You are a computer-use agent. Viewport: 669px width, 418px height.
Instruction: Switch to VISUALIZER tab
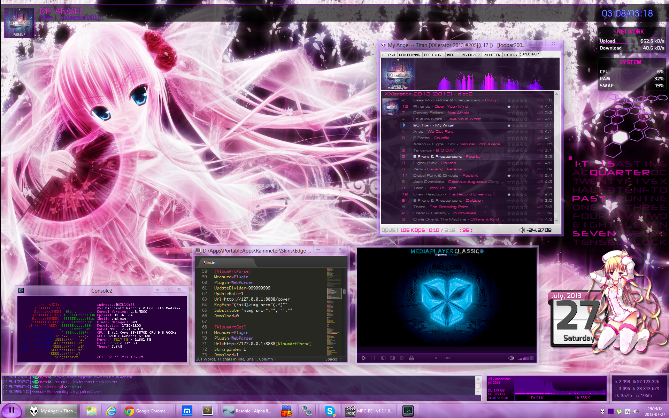point(471,55)
